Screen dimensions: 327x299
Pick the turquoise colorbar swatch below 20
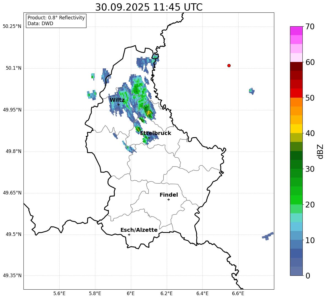coord(296,218)
